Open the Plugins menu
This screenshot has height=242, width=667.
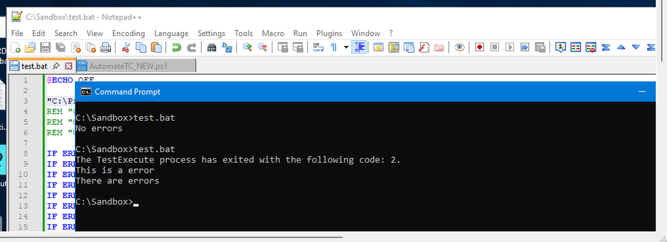[329, 33]
